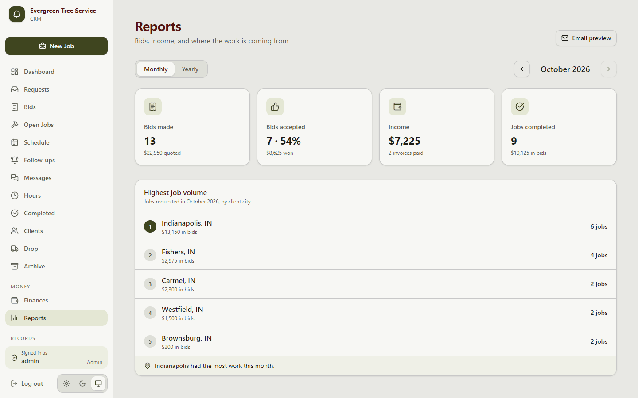Go to Drop in the sidebar
The image size is (638, 398).
coord(56,249)
